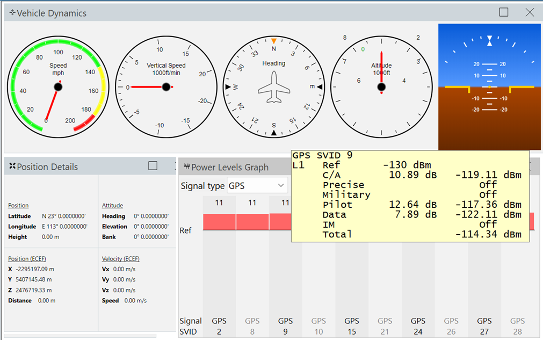The height and width of the screenshot is (340, 543).
Task: Click the Attitude section heading
Action: point(112,205)
